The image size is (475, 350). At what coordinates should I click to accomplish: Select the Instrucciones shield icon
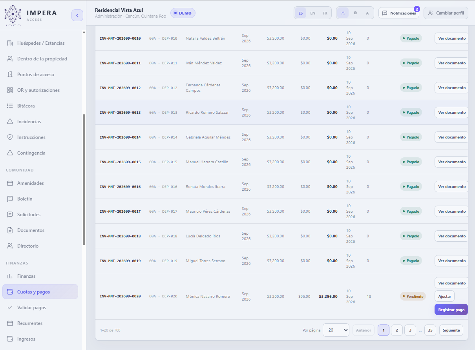(x=10, y=137)
